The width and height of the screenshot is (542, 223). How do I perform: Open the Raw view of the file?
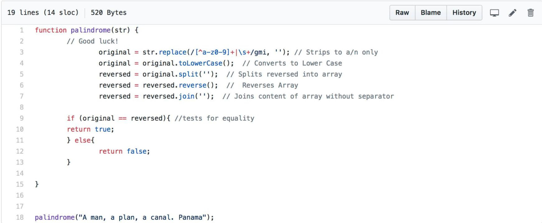click(x=402, y=13)
